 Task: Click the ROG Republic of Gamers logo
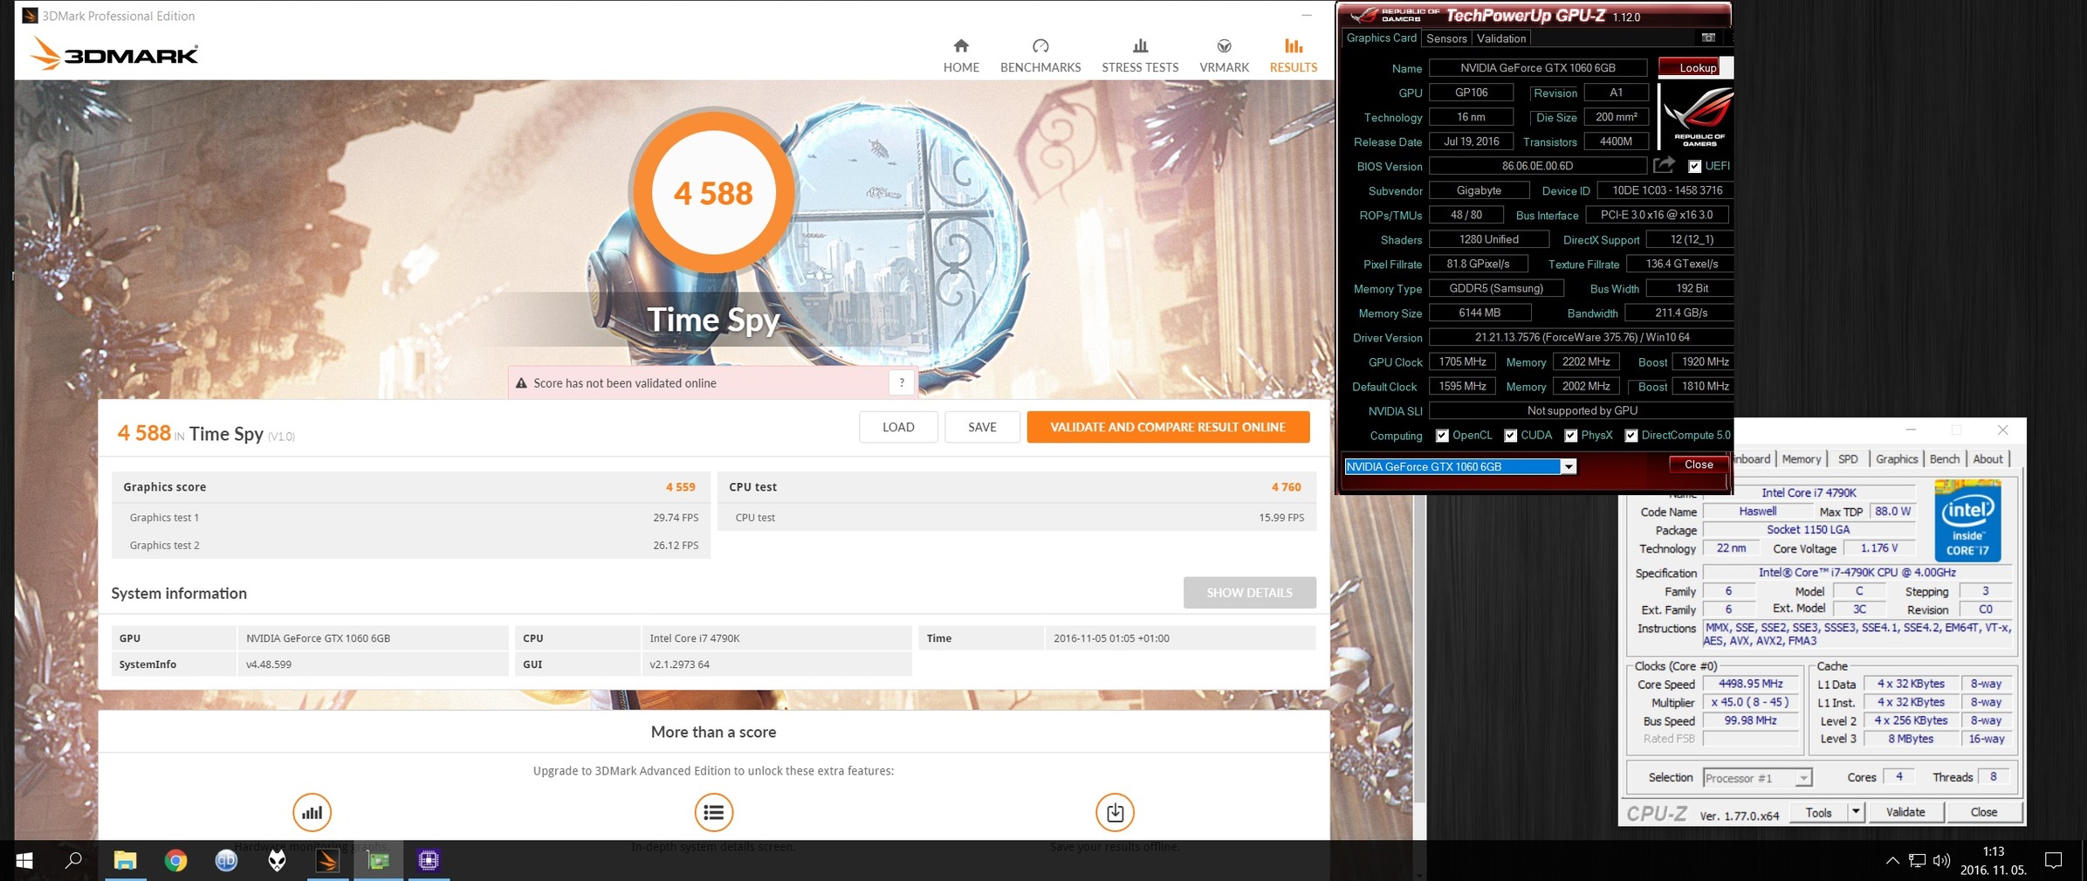point(1696,115)
